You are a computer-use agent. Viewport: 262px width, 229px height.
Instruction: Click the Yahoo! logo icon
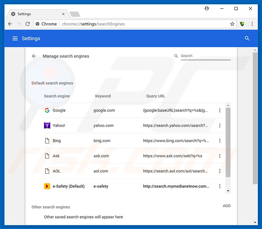[47, 126]
